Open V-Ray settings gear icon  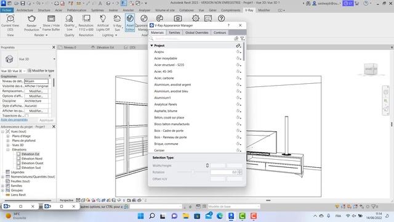(196, 18)
